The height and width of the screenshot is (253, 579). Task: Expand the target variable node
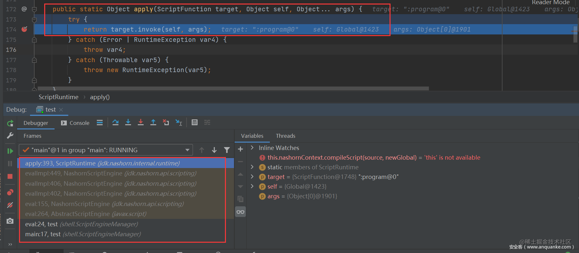click(x=252, y=177)
